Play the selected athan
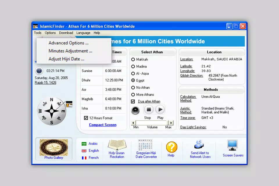Image resolution: width=279 pixels, height=186 pixels. coord(160,110)
